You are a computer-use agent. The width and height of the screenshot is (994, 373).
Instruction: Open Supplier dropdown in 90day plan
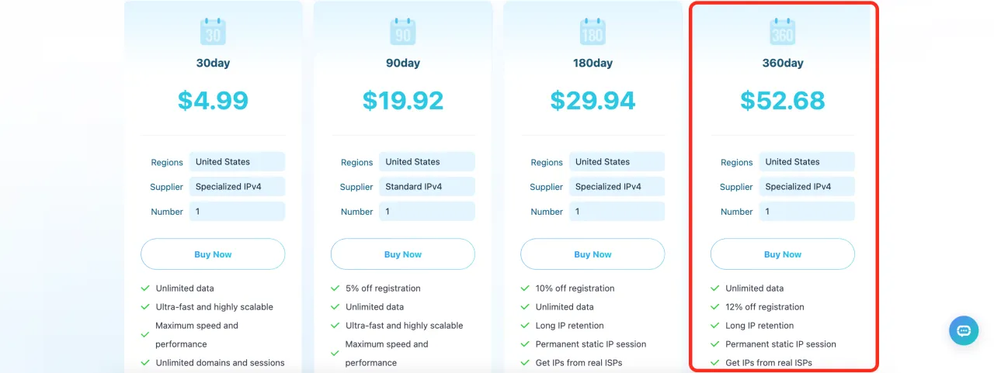pos(426,187)
